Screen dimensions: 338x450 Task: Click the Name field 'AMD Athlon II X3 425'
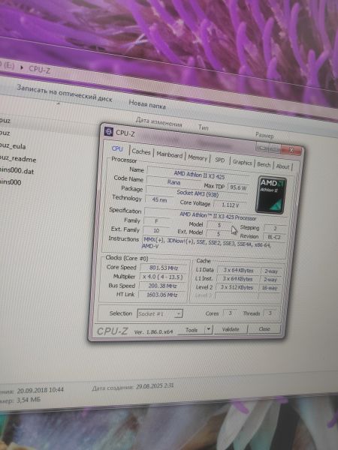(x=199, y=174)
